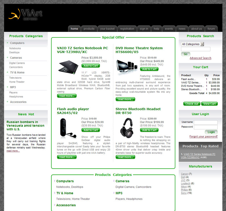Click the View Cart button
This screenshot has height=211, width=226.
(x=209, y=104)
